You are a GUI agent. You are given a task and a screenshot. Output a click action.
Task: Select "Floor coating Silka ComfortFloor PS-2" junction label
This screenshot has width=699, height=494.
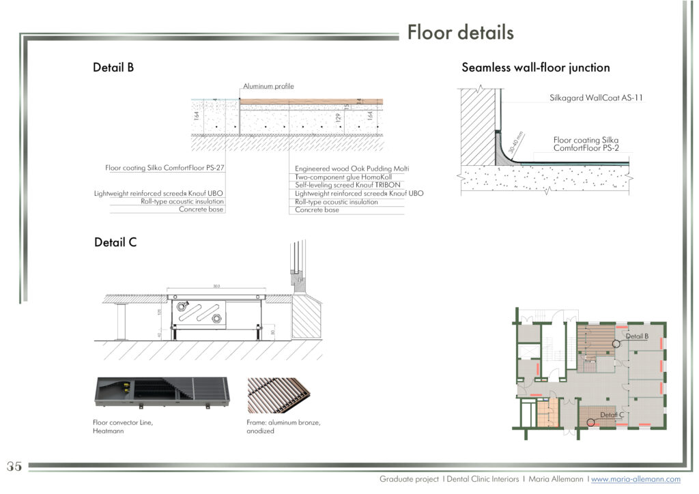click(x=586, y=144)
